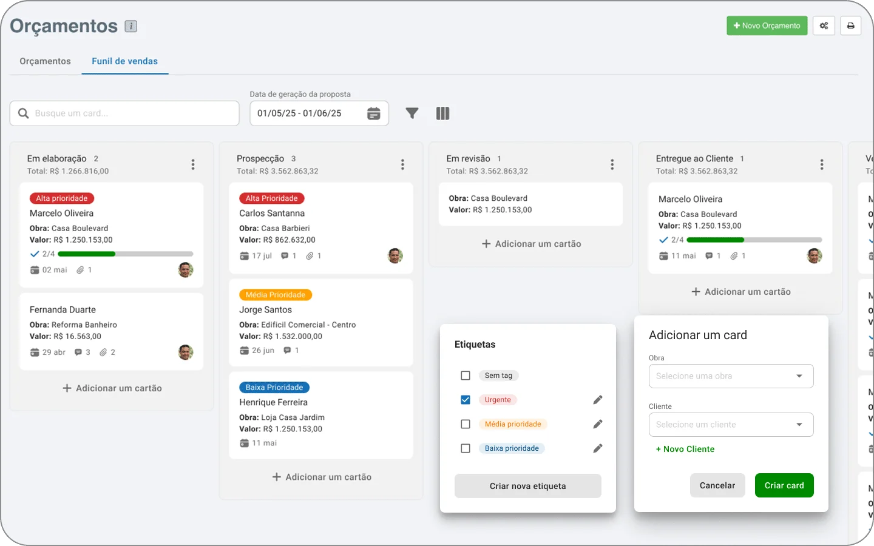Check the Média prioridade checkbox
Screen dimensions: 874x546
pos(466,424)
